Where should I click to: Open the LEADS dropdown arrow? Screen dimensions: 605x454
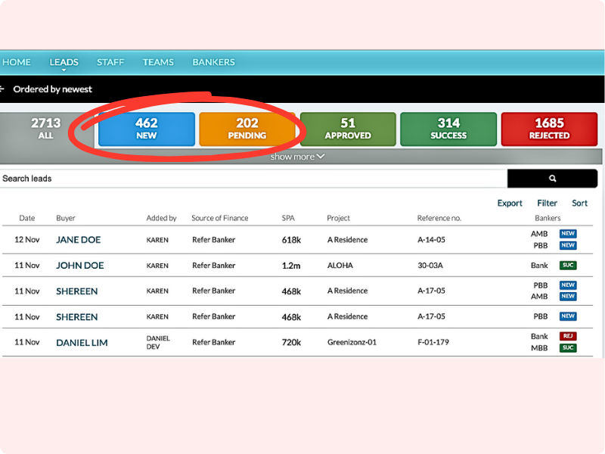tap(64, 69)
